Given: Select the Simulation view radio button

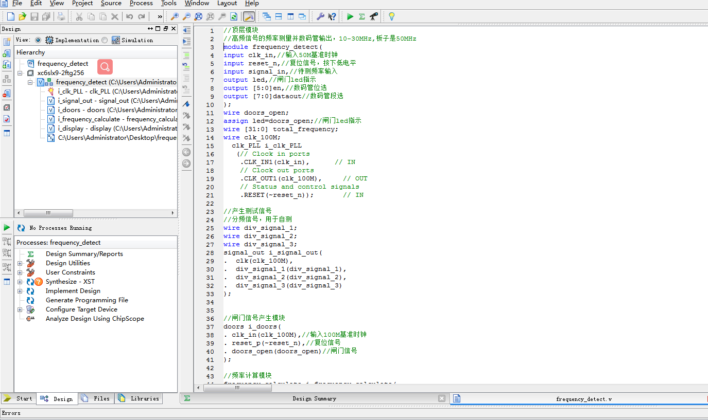Looking at the screenshot, I should [x=105, y=40].
